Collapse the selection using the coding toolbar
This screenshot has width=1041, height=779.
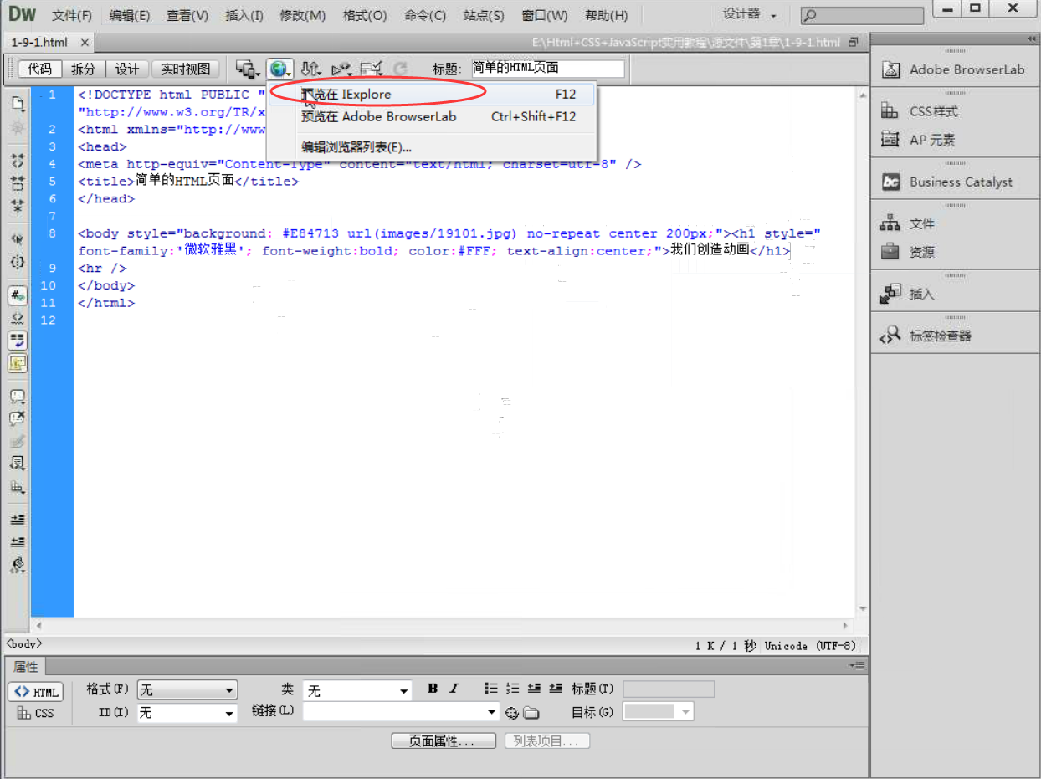pyautogui.click(x=18, y=182)
